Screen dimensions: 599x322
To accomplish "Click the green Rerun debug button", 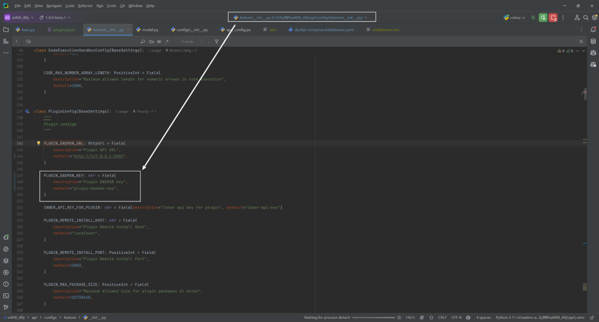I will (x=543, y=18).
